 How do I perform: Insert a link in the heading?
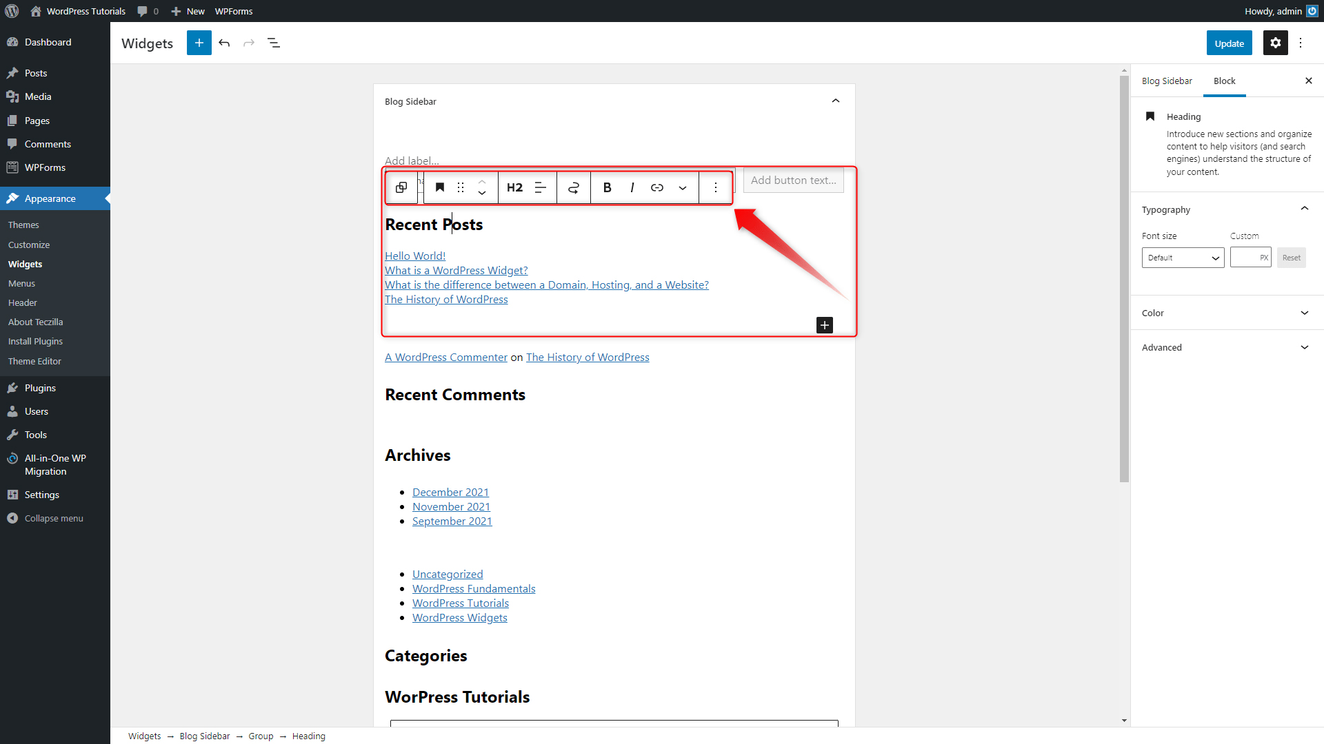657,187
